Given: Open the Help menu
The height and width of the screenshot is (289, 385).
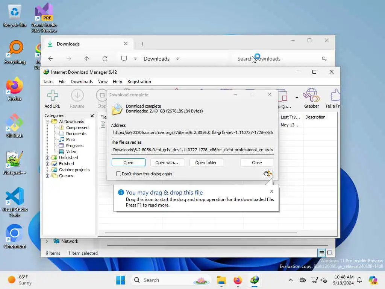Looking at the screenshot, I should [x=117, y=82].
